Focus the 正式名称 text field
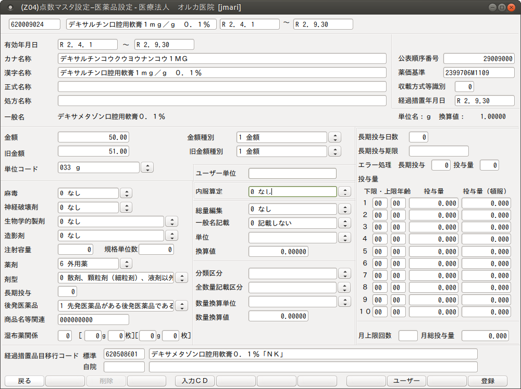Viewport: 521px width, 389px height. pyautogui.click(x=222, y=86)
